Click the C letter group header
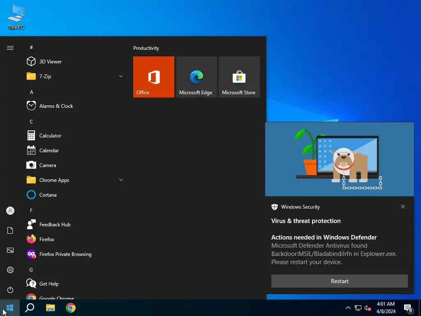Image resolution: width=421 pixels, height=316 pixels. point(31,121)
